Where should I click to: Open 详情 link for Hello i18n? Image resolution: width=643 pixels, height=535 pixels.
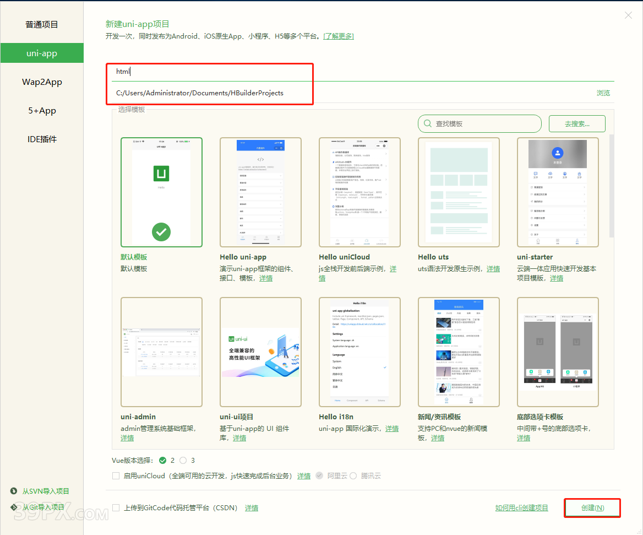click(x=392, y=428)
